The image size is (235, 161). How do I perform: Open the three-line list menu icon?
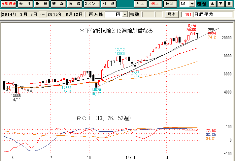tap(228, 4)
